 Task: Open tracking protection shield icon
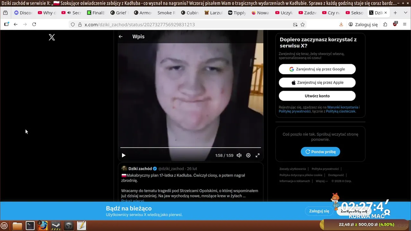(x=73, y=24)
